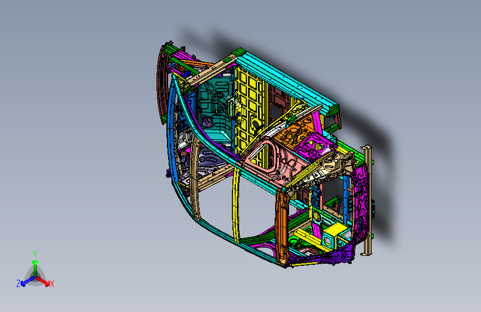Select the X label on orientation triad
The width and height of the screenshot is (481, 312).
point(52,284)
